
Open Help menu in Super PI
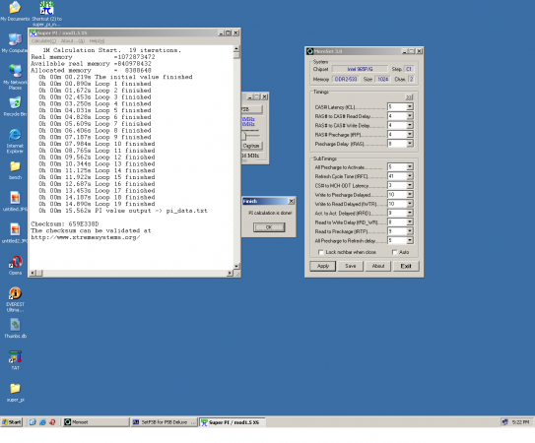(97, 41)
